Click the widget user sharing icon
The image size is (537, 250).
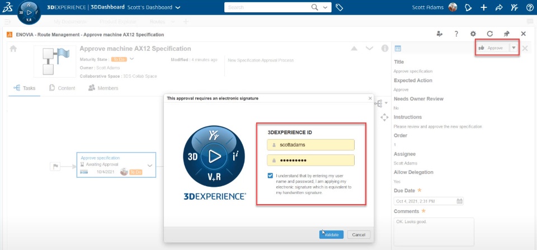point(440,34)
